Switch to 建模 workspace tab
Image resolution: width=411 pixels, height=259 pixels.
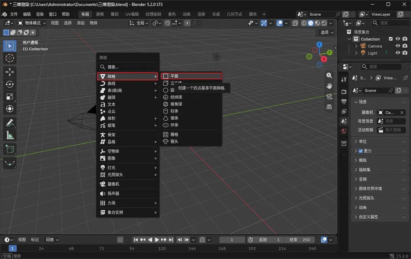click(x=100, y=14)
